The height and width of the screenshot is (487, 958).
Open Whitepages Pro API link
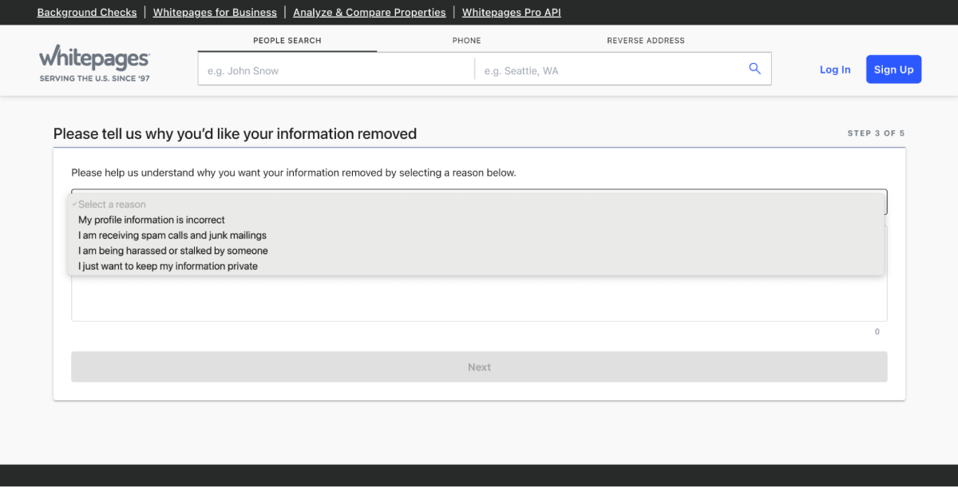[511, 13]
